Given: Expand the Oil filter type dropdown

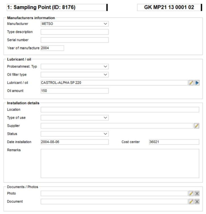Looking at the screenshot, I should (x=75, y=75).
